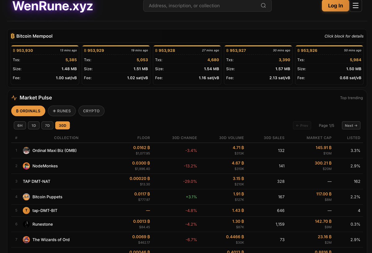Screen dimensions: 372x253
Task: Select the ORDINALS tab
Action: click(28, 111)
